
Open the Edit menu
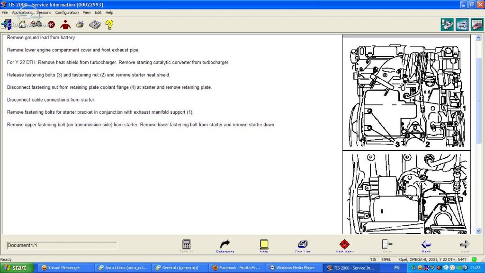pyautogui.click(x=98, y=12)
